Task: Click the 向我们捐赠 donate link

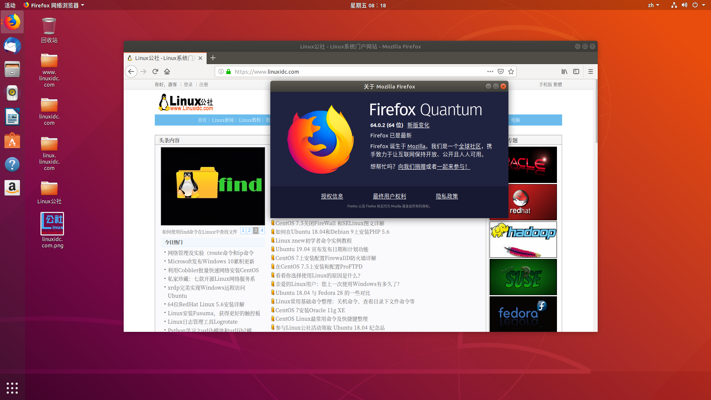Action: pyautogui.click(x=412, y=167)
